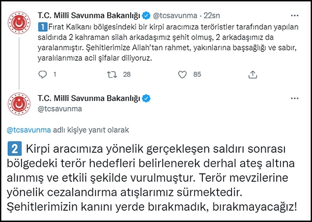312x222 pixels.
Task: Click the reply count 1 on first tweet
Action: (x=55, y=74)
